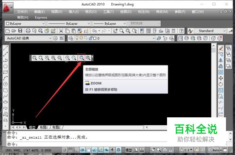Click the Zoom Extents icon in floating toolbar
The width and height of the screenshot is (235, 155).
coord(88,58)
